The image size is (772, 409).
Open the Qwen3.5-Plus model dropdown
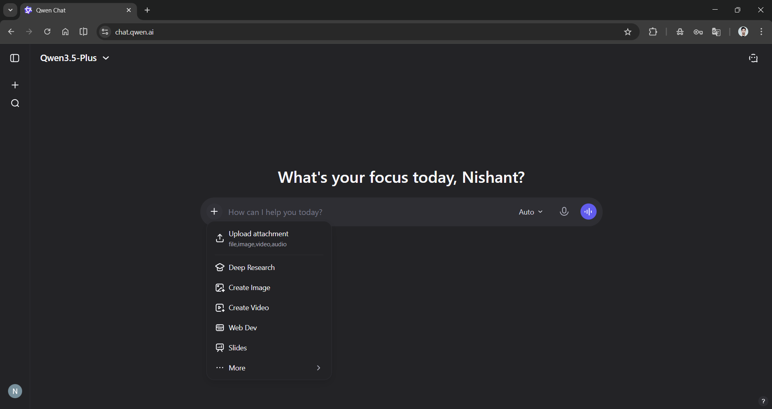[75, 58]
